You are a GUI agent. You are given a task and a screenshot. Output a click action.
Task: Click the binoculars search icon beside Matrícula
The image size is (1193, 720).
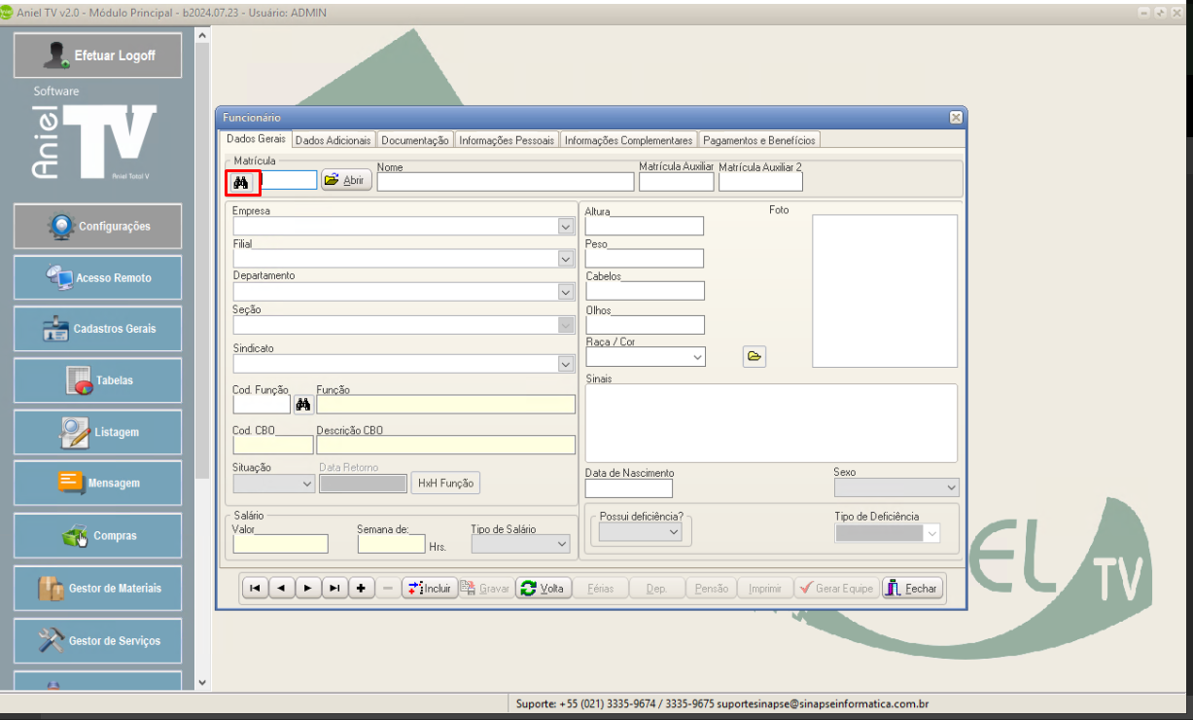coord(242,181)
